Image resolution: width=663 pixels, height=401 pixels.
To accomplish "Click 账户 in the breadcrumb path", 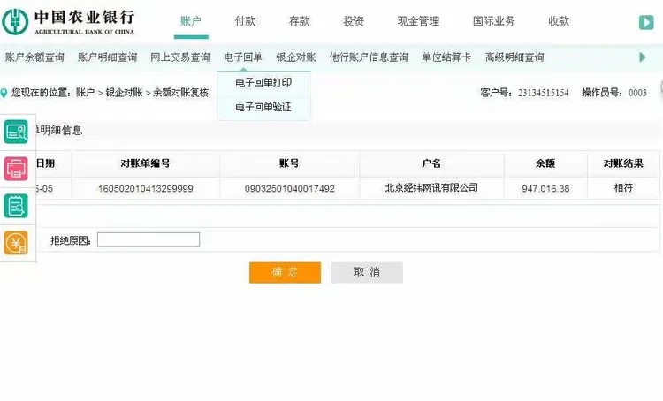I will 85,93.
